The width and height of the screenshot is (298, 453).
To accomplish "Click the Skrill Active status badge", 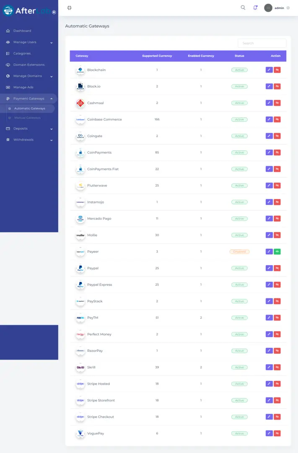I will pos(239,367).
